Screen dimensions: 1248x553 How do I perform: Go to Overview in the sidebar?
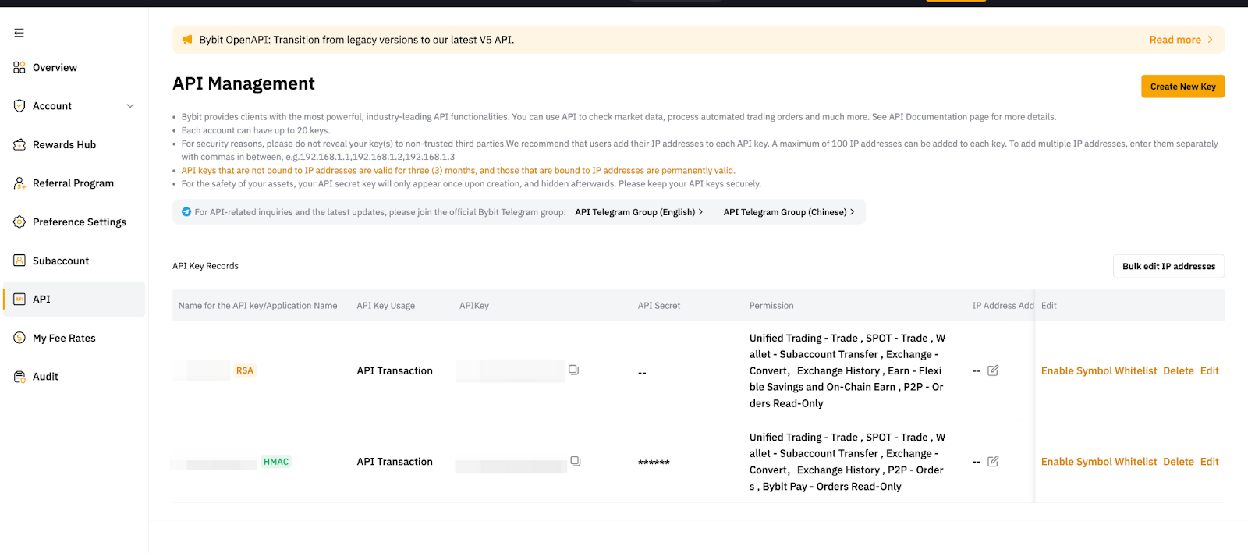point(55,68)
